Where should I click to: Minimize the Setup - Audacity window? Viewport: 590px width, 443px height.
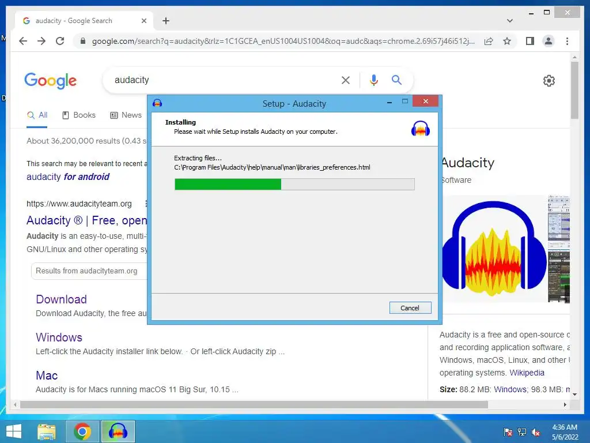pos(389,102)
